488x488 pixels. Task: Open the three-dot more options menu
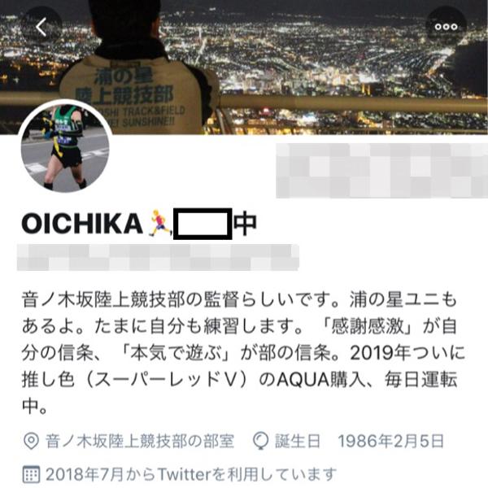tap(446, 27)
